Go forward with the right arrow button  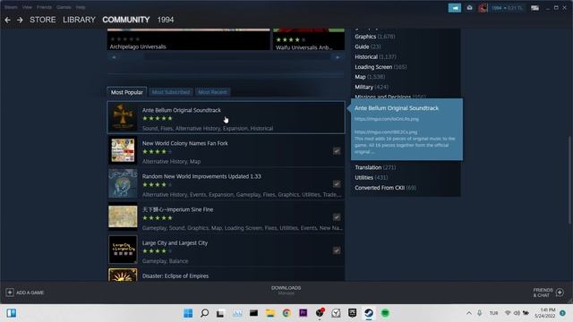click(20, 20)
